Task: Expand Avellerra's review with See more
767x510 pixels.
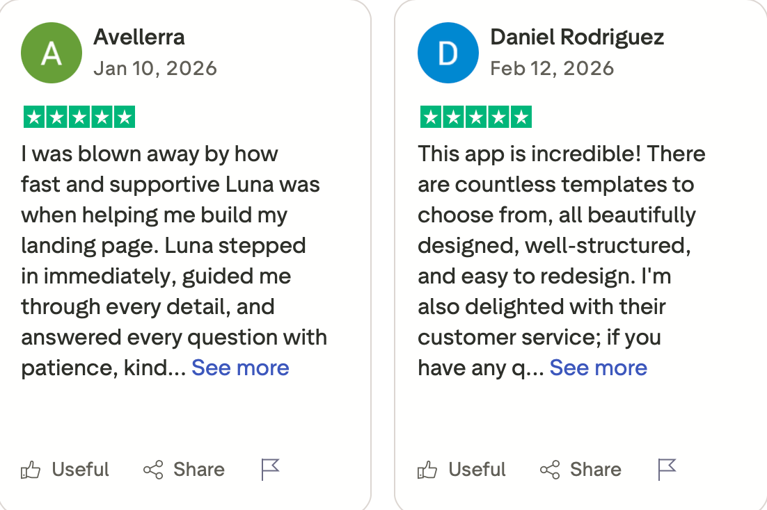Action: tap(240, 368)
